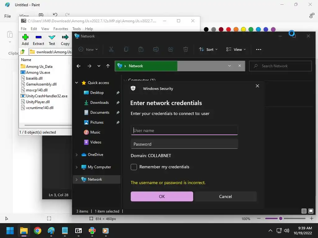Click the Delete trash icon in Explorer
The height and width of the screenshot is (238, 318).
point(186,49)
